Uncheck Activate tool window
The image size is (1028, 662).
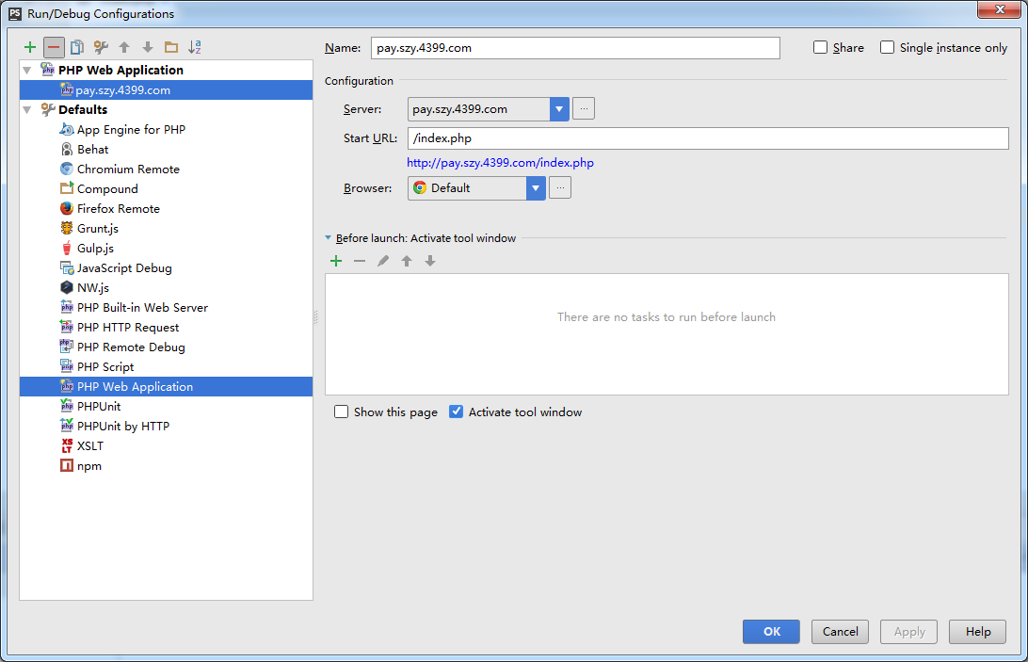(456, 412)
